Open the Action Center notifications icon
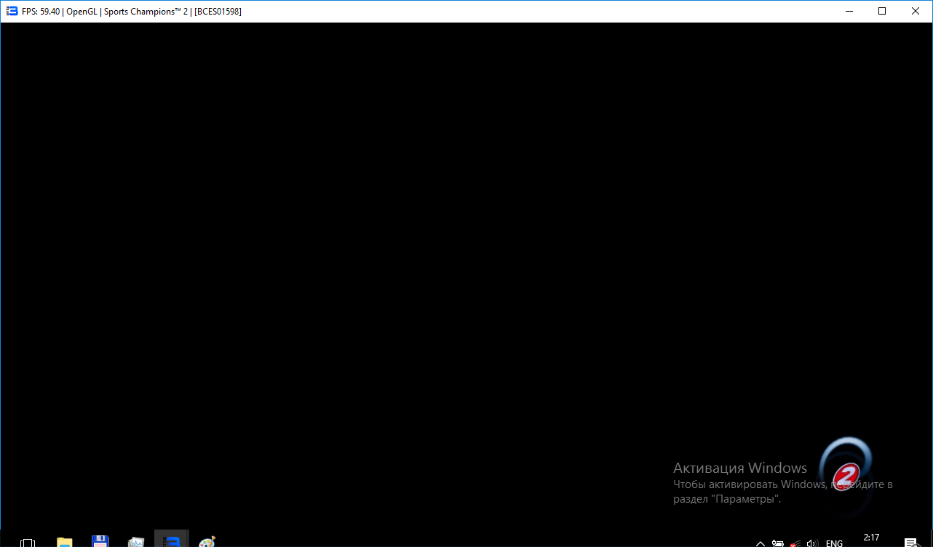This screenshot has height=547, width=933. 910,543
